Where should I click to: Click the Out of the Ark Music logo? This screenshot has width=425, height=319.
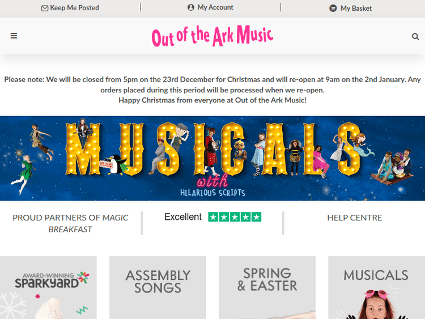coord(212,36)
